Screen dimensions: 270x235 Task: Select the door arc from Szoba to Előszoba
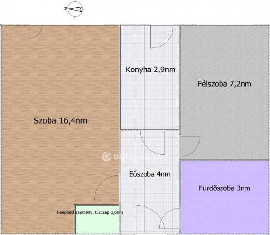coord(107,188)
